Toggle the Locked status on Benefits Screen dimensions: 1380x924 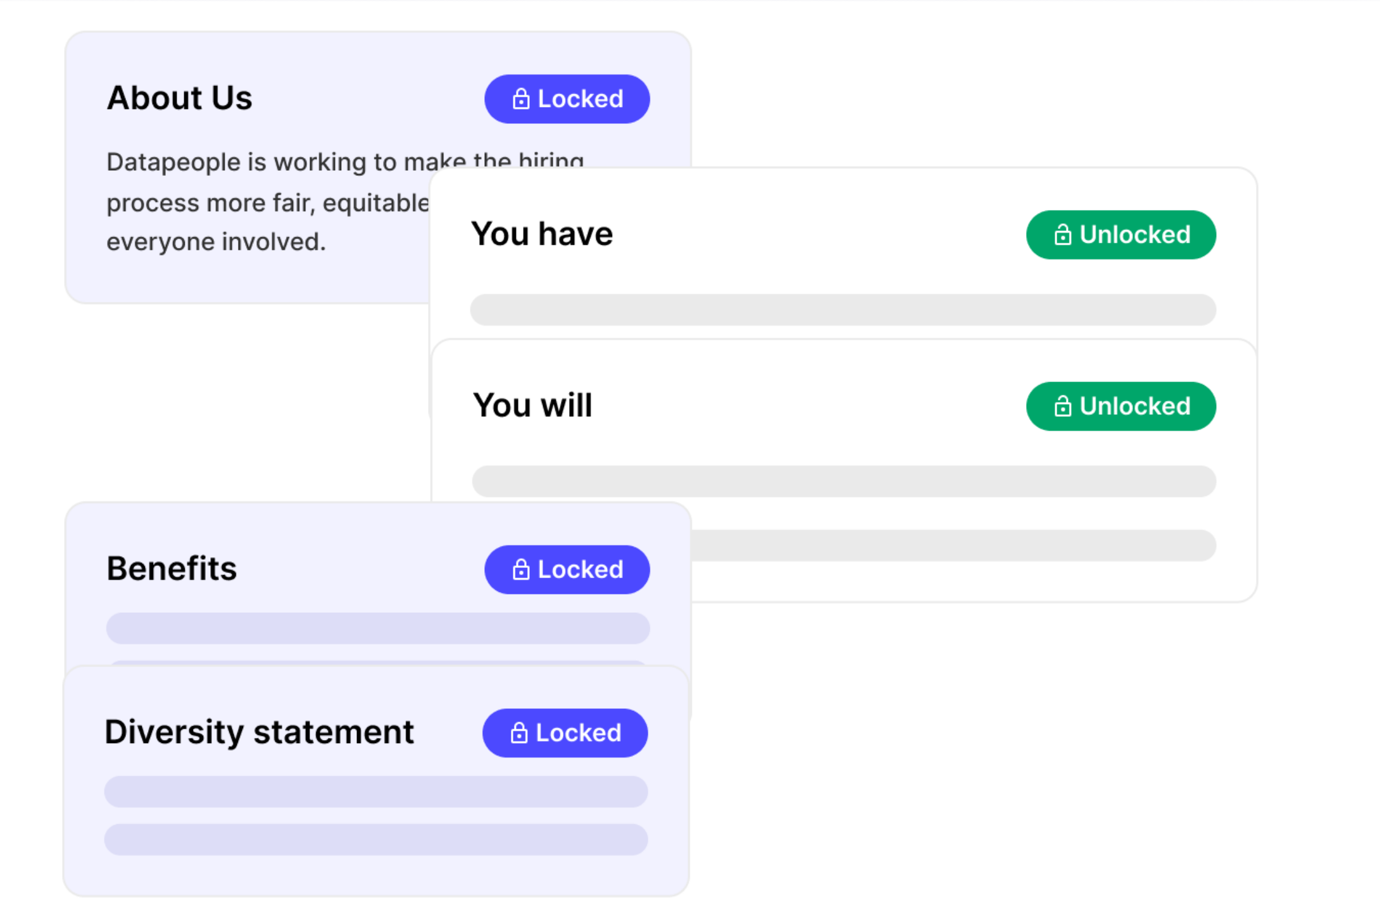click(567, 569)
